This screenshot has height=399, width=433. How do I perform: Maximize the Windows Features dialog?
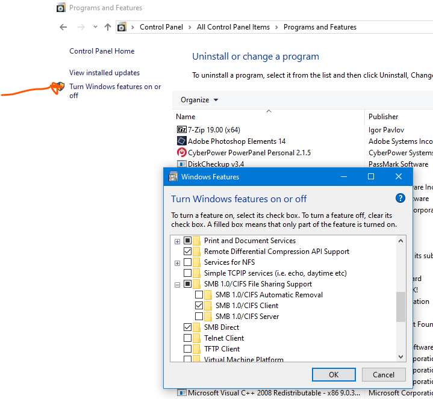click(x=371, y=176)
